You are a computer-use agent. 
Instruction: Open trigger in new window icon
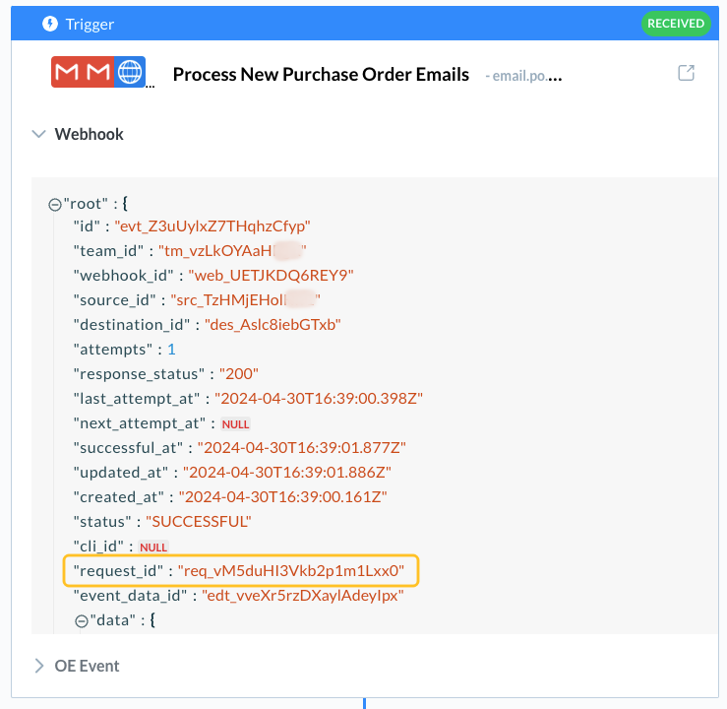[x=687, y=73]
